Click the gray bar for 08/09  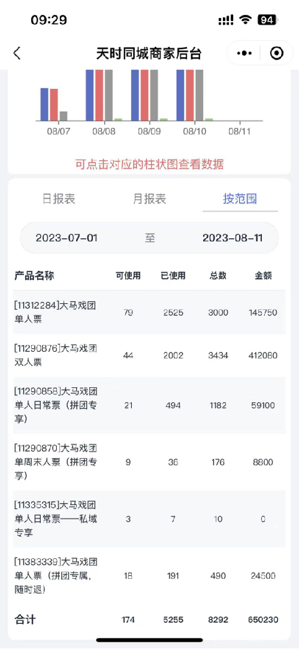[154, 95]
